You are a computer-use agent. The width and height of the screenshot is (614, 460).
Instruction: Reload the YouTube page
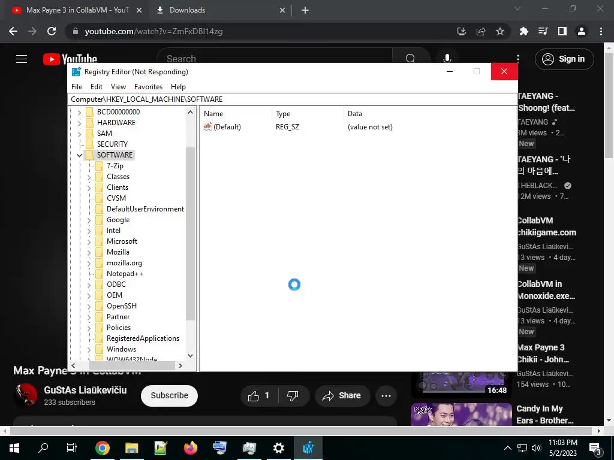pos(52,31)
